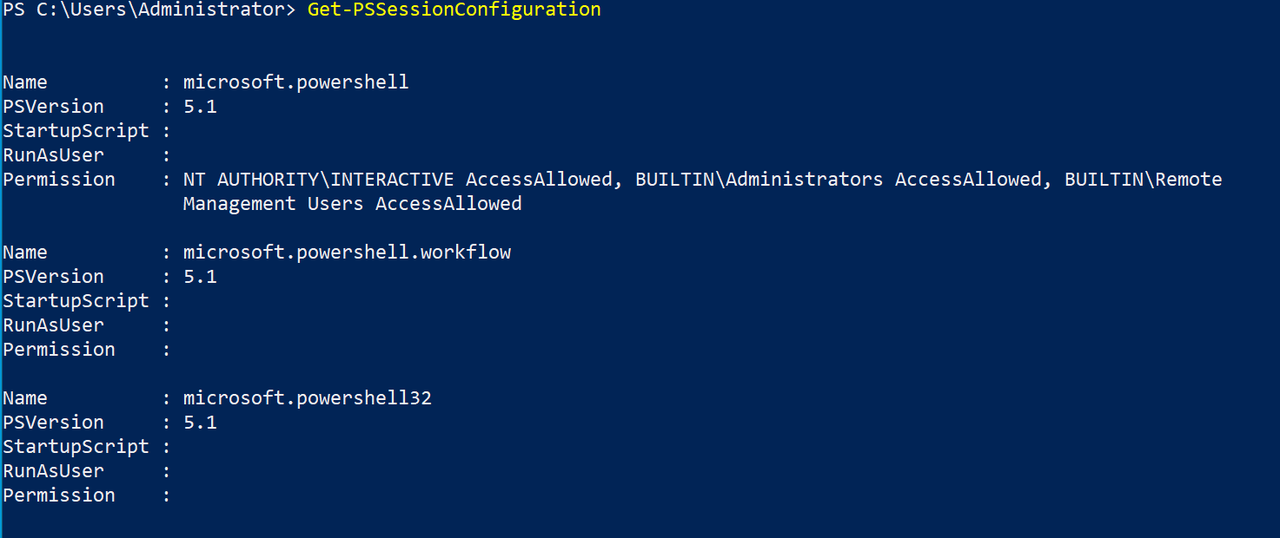Click the BUILTIN\Remote text at line end

[1143, 180]
